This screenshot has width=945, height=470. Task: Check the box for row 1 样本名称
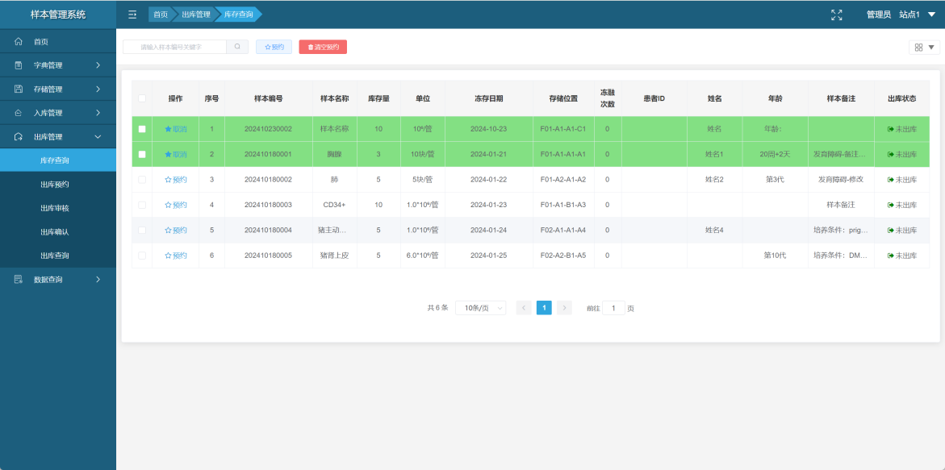pos(143,129)
